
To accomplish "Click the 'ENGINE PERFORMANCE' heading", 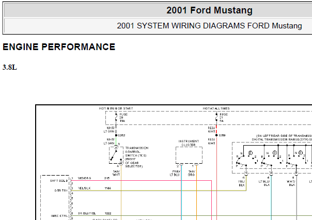I will 59,47.
